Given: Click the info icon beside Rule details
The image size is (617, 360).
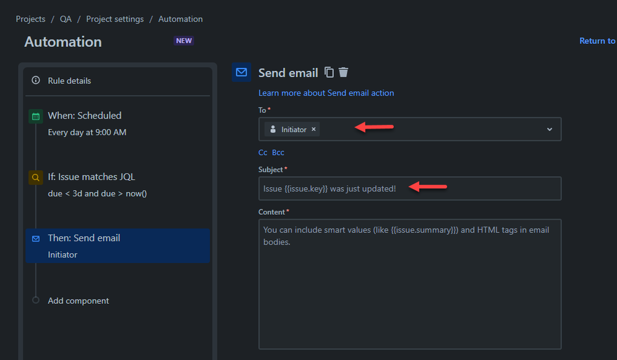Looking at the screenshot, I should click(35, 80).
